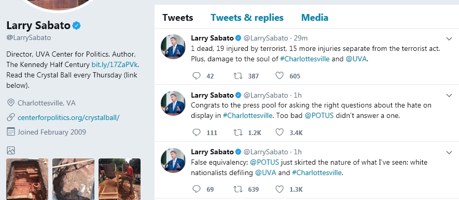
Task: Open Larry Sabato's avatar on first tweet
Action: [173, 47]
